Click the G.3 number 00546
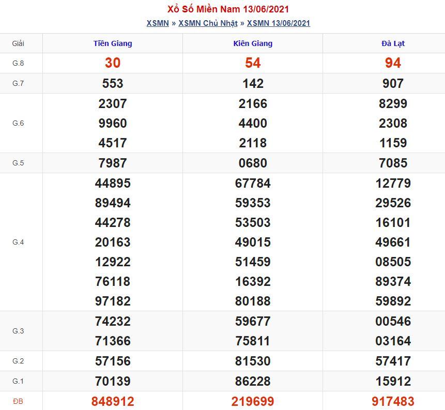Screen dimensions: 445x410 (x=393, y=321)
